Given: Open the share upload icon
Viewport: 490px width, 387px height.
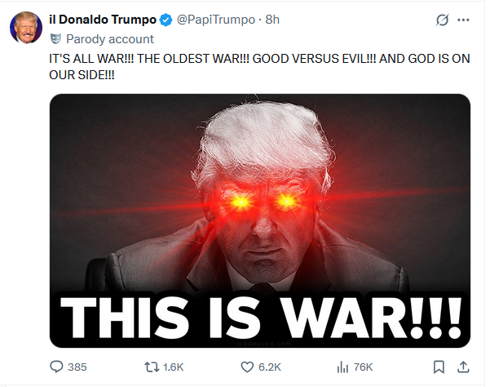Looking at the screenshot, I should click(463, 367).
